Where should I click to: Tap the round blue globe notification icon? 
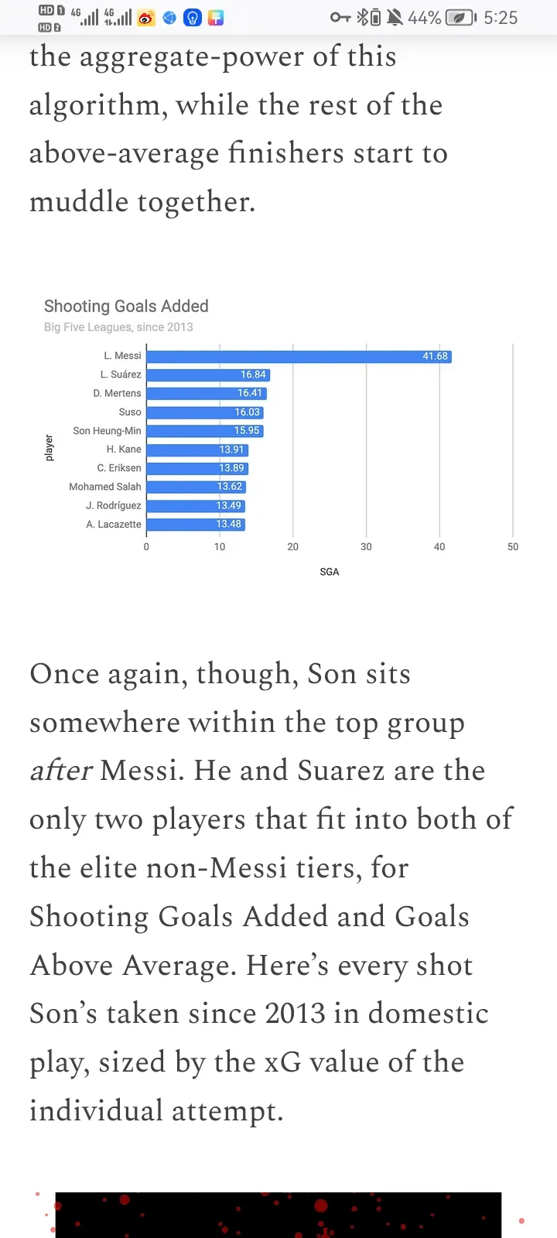coord(169,17)
